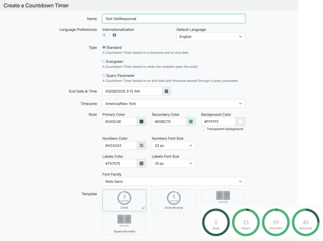Open the Background Color picker swatch
323x241 pixels.
(x=240, y=121)
